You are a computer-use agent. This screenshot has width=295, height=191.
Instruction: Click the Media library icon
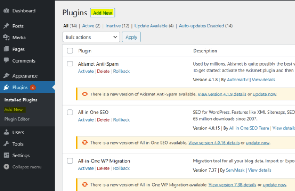click(6, 38)
